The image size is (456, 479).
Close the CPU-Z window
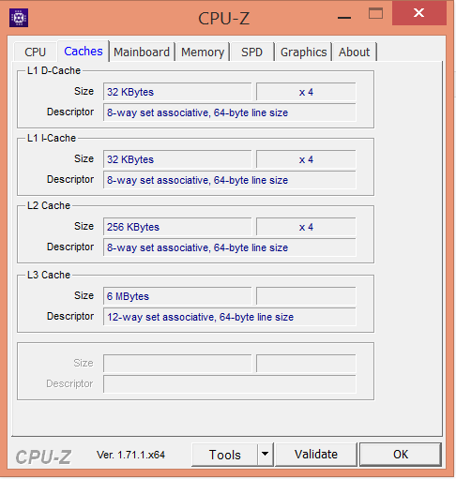click(419, 13)
